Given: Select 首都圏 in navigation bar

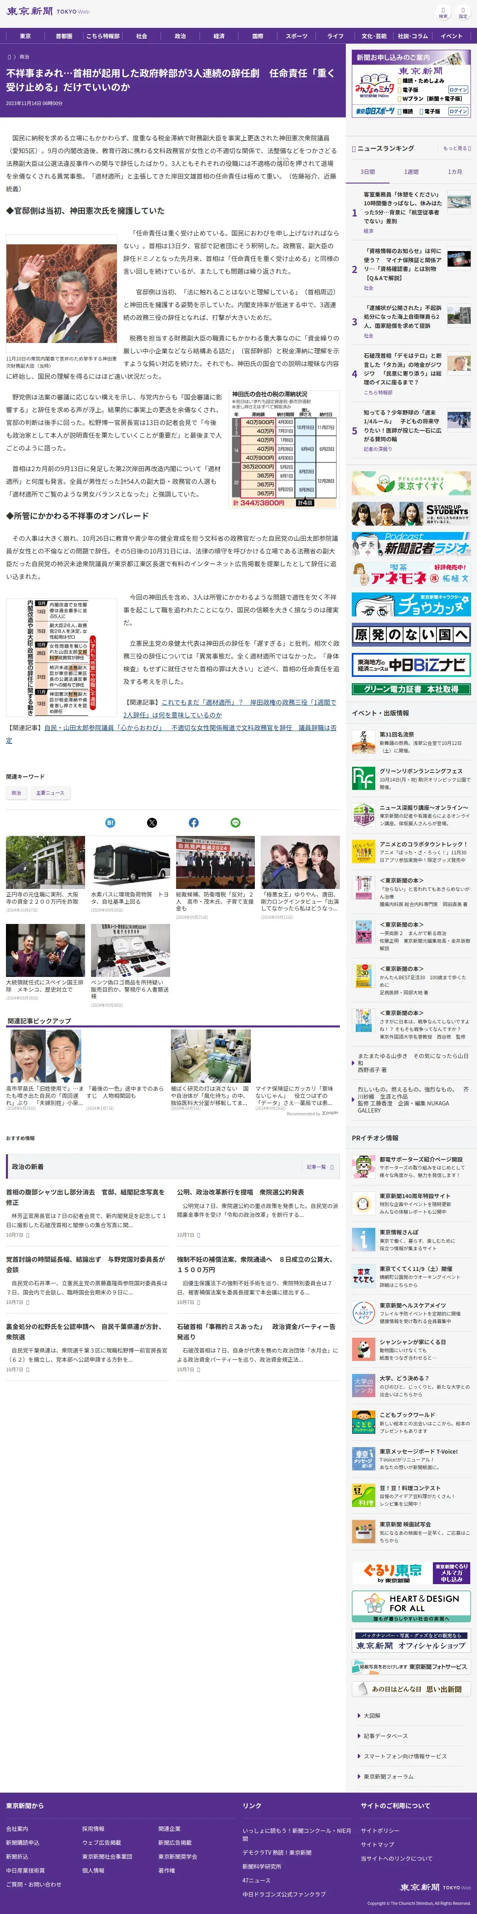Looking at the screenshot, I should pyautogui.click(x=64, y=36).
